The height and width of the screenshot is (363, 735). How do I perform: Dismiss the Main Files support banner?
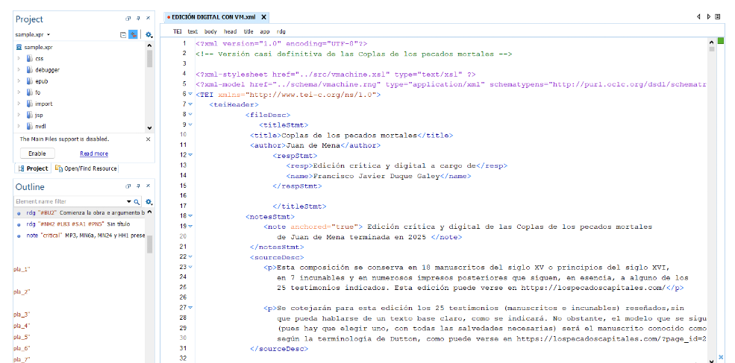[x=148, y=139]
